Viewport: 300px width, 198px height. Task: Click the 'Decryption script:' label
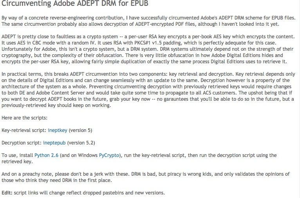(x=22, y=143)
